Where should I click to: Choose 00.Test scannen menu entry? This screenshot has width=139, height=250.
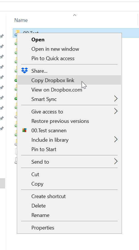tap(69, 131)
